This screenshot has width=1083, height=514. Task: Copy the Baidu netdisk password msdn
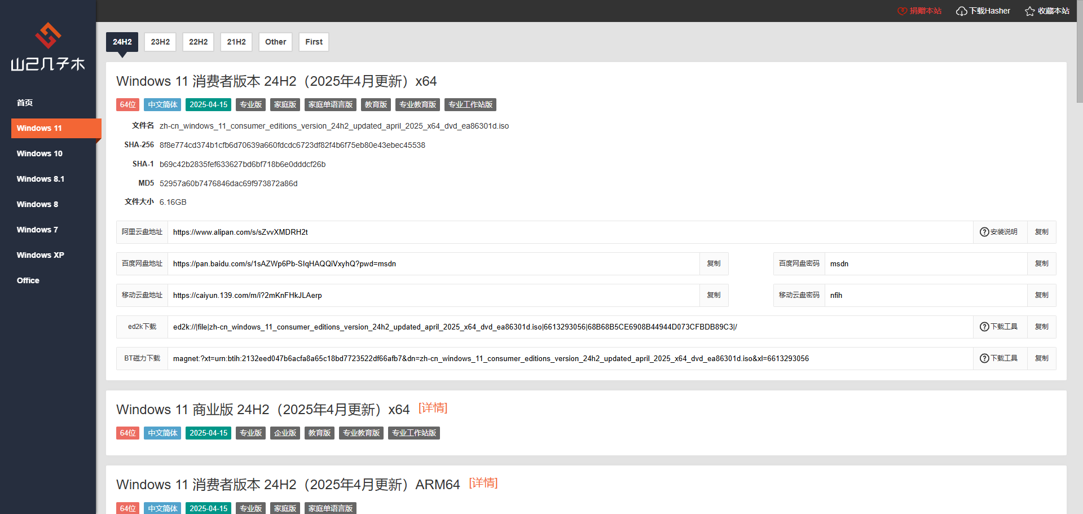(1041, 263)
